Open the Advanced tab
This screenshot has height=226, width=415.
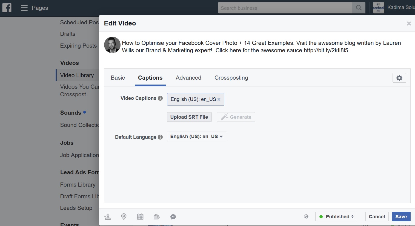(188, 78)
